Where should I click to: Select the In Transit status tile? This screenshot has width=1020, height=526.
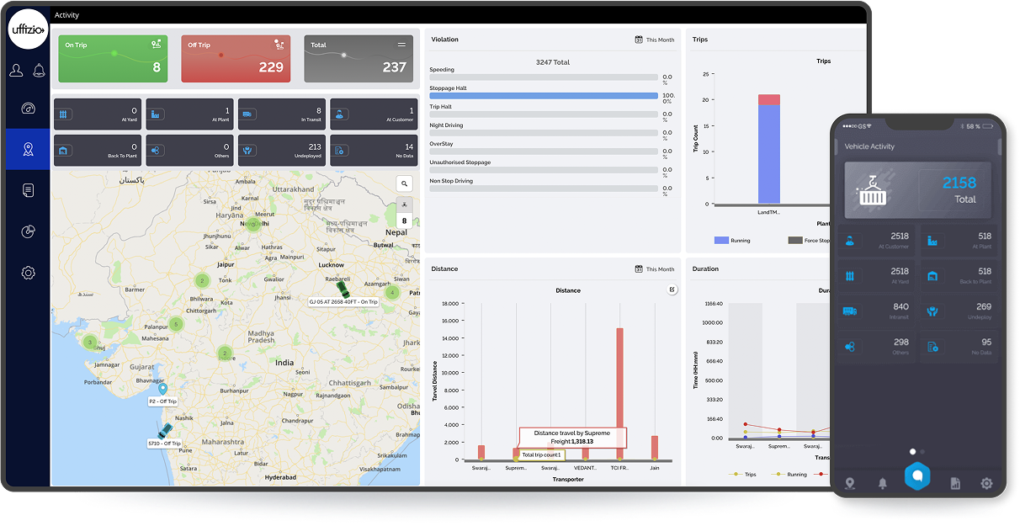282,114
